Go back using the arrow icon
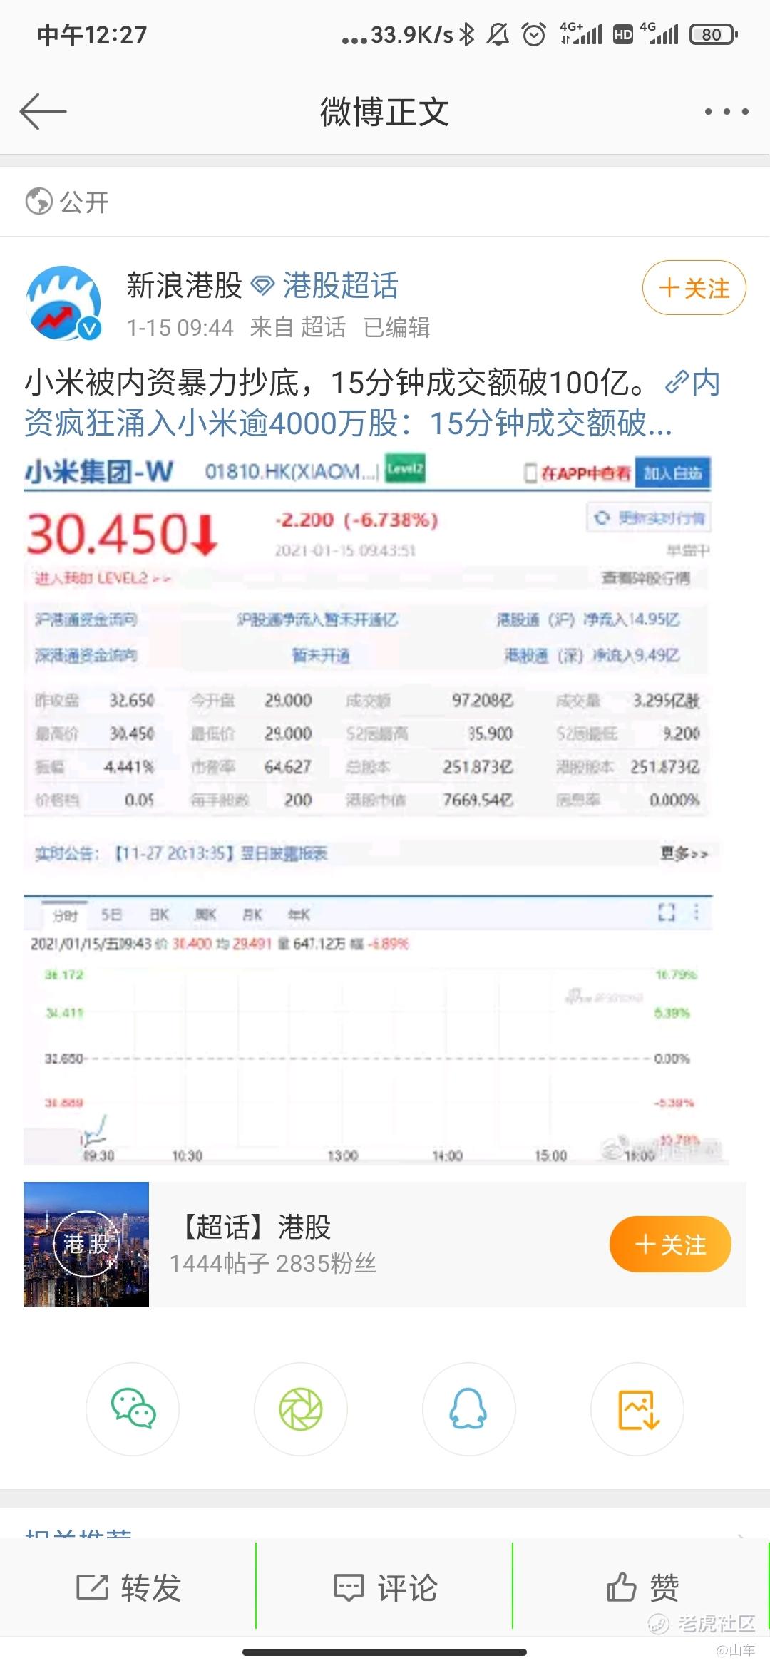Viewport: 770px width, 1668px height. pyautogui.click(x=43, y=111)
